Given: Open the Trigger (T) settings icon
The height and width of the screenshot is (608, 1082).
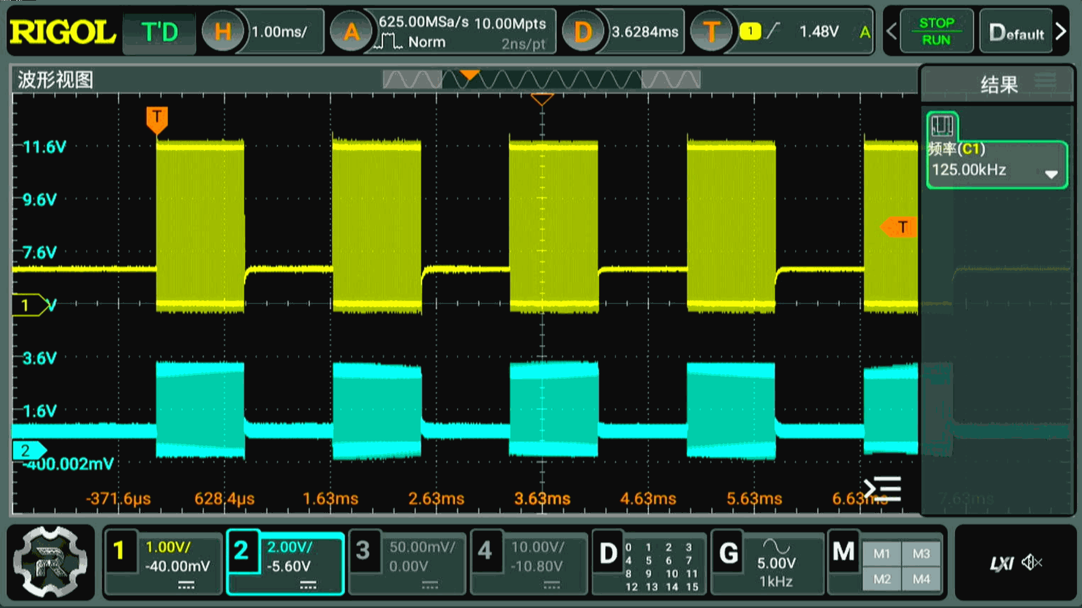Looking at the screenshot, I should (711, 32).
